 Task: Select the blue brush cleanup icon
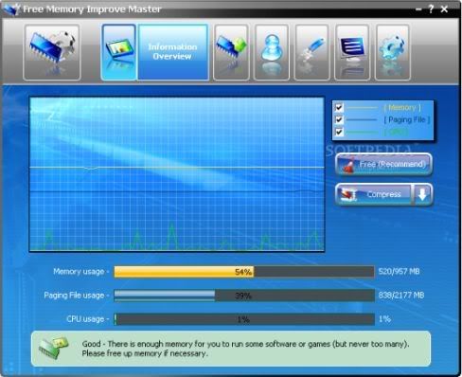pyautogui.click(x=312, y=52)
